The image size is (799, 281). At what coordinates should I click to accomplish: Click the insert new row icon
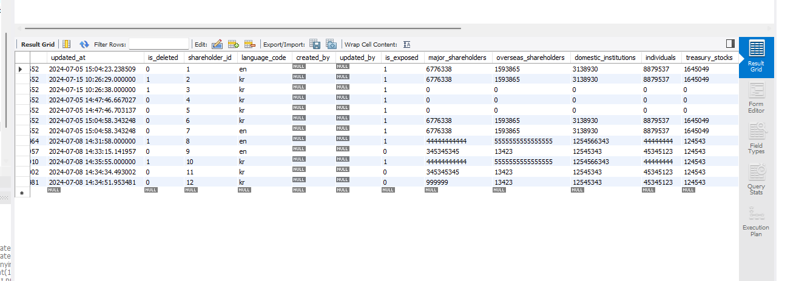[234, 44]
